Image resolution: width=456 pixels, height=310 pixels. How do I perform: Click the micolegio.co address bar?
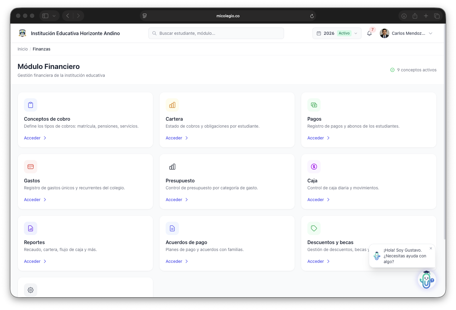(228, 16)
